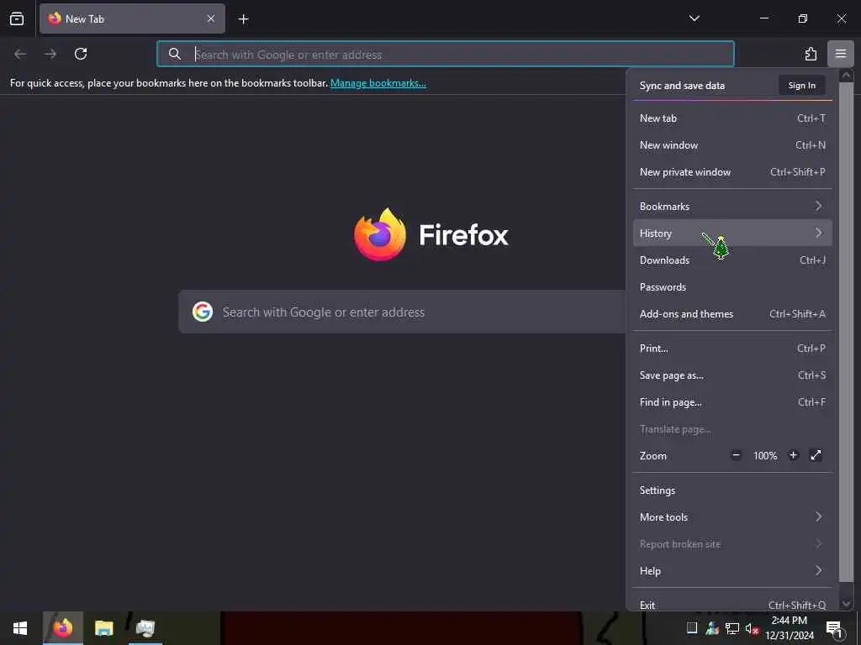Open File Explorer from the taskbar

pyautogui.click(x=103, y=628)
